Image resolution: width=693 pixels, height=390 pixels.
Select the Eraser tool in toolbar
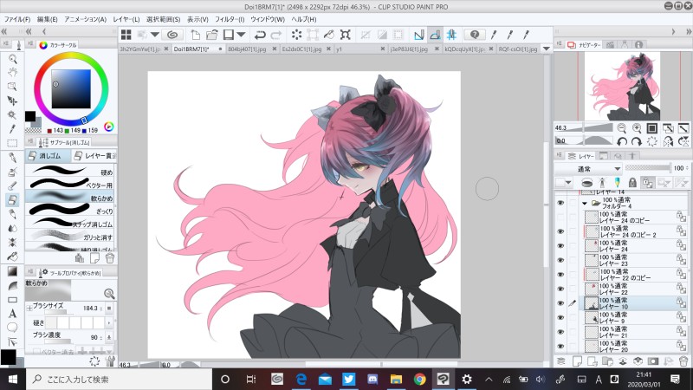[x=12, y=200]
